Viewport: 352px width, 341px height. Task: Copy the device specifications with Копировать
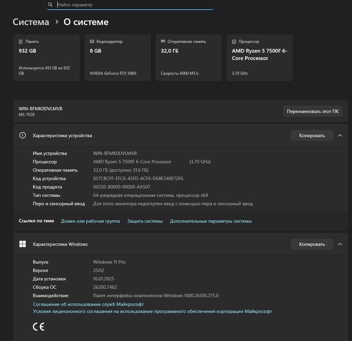coord(312,136)
